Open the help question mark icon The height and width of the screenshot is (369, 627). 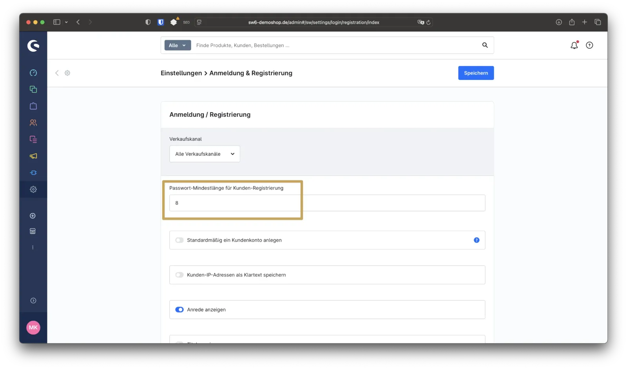click(x=589, y=45)
